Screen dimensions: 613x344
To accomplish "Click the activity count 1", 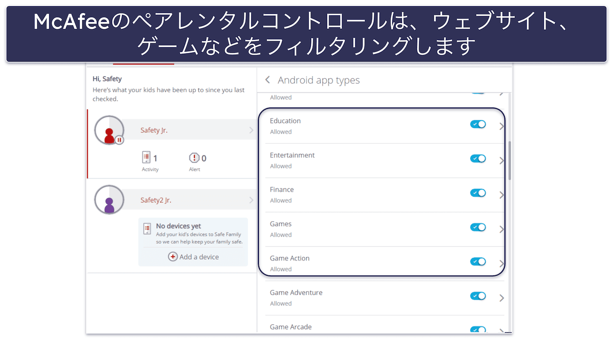I will 155,158.
